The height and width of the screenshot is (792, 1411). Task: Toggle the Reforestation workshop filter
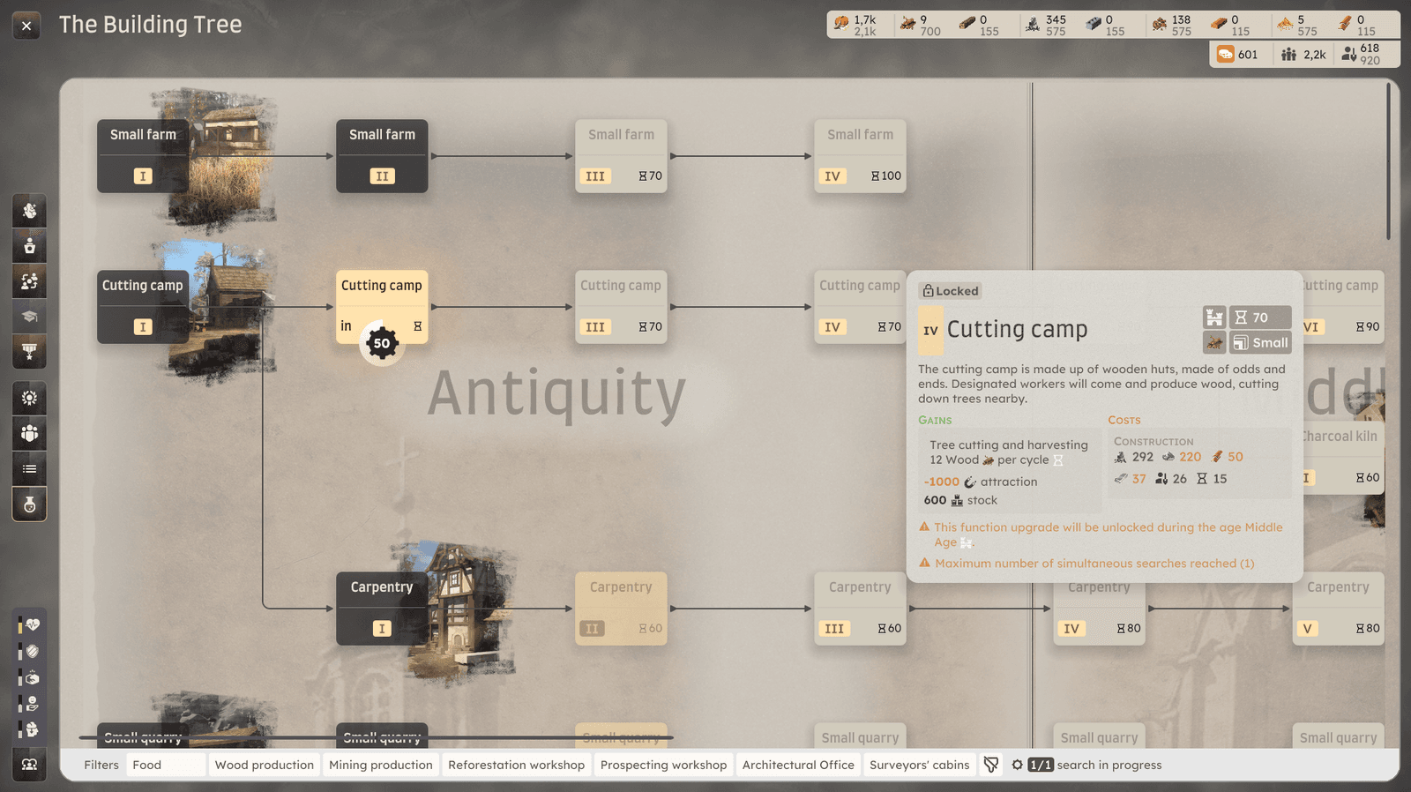(x=517, y=765)
